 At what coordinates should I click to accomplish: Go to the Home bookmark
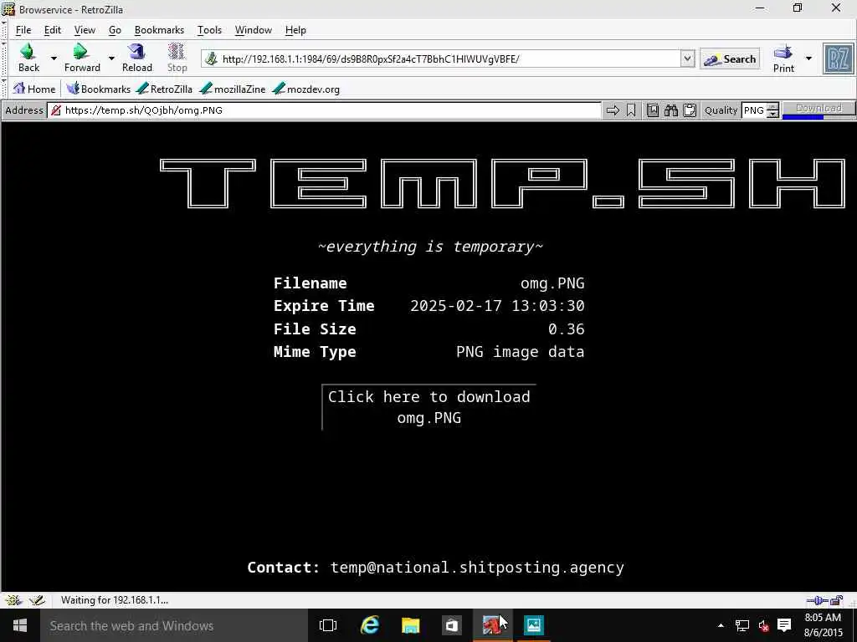pos(34,89)
